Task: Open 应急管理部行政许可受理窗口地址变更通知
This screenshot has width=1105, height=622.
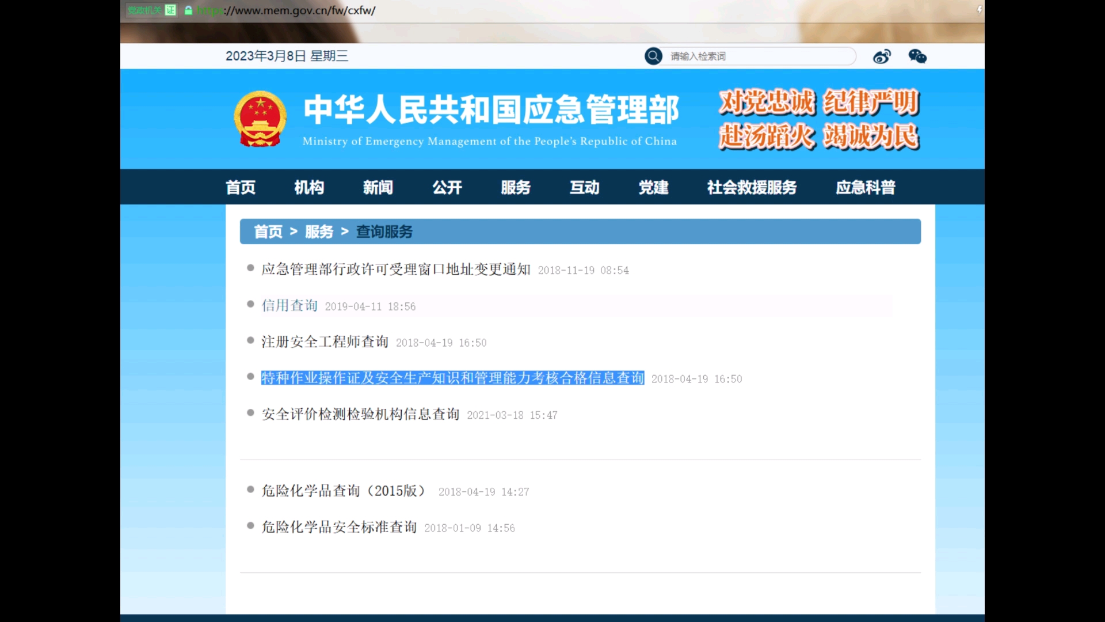Action: (396, 269)
